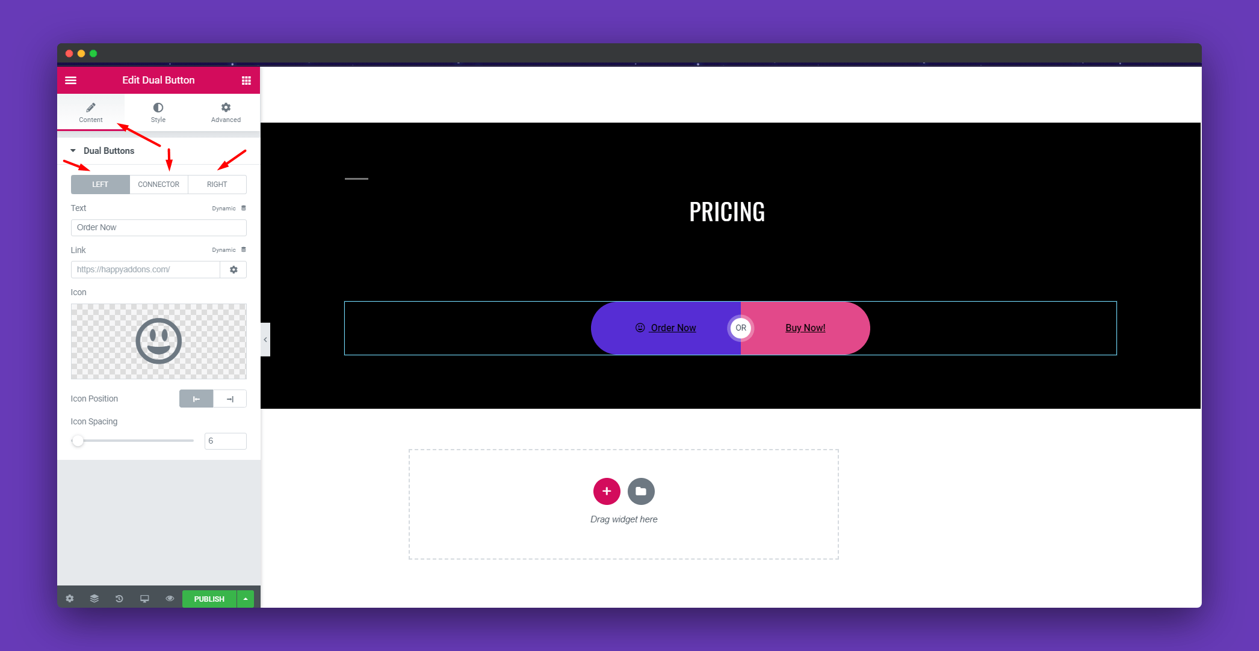Click the hamburger menu icon
Image resolution: width=1259 pixels, height=651 pixels.
point(72,80)
